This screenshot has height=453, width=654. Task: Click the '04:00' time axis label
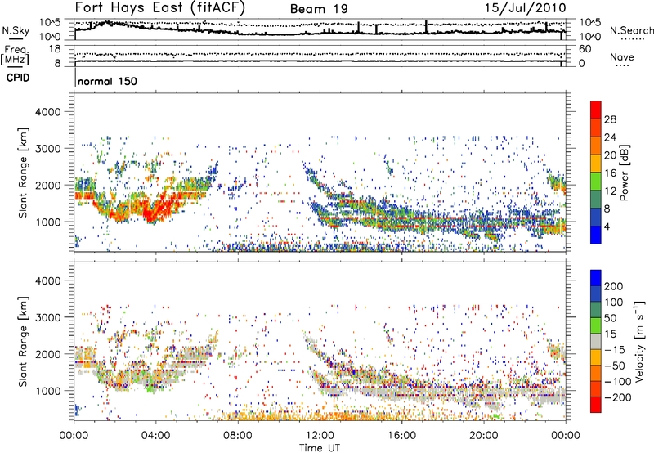click(155, 436)
